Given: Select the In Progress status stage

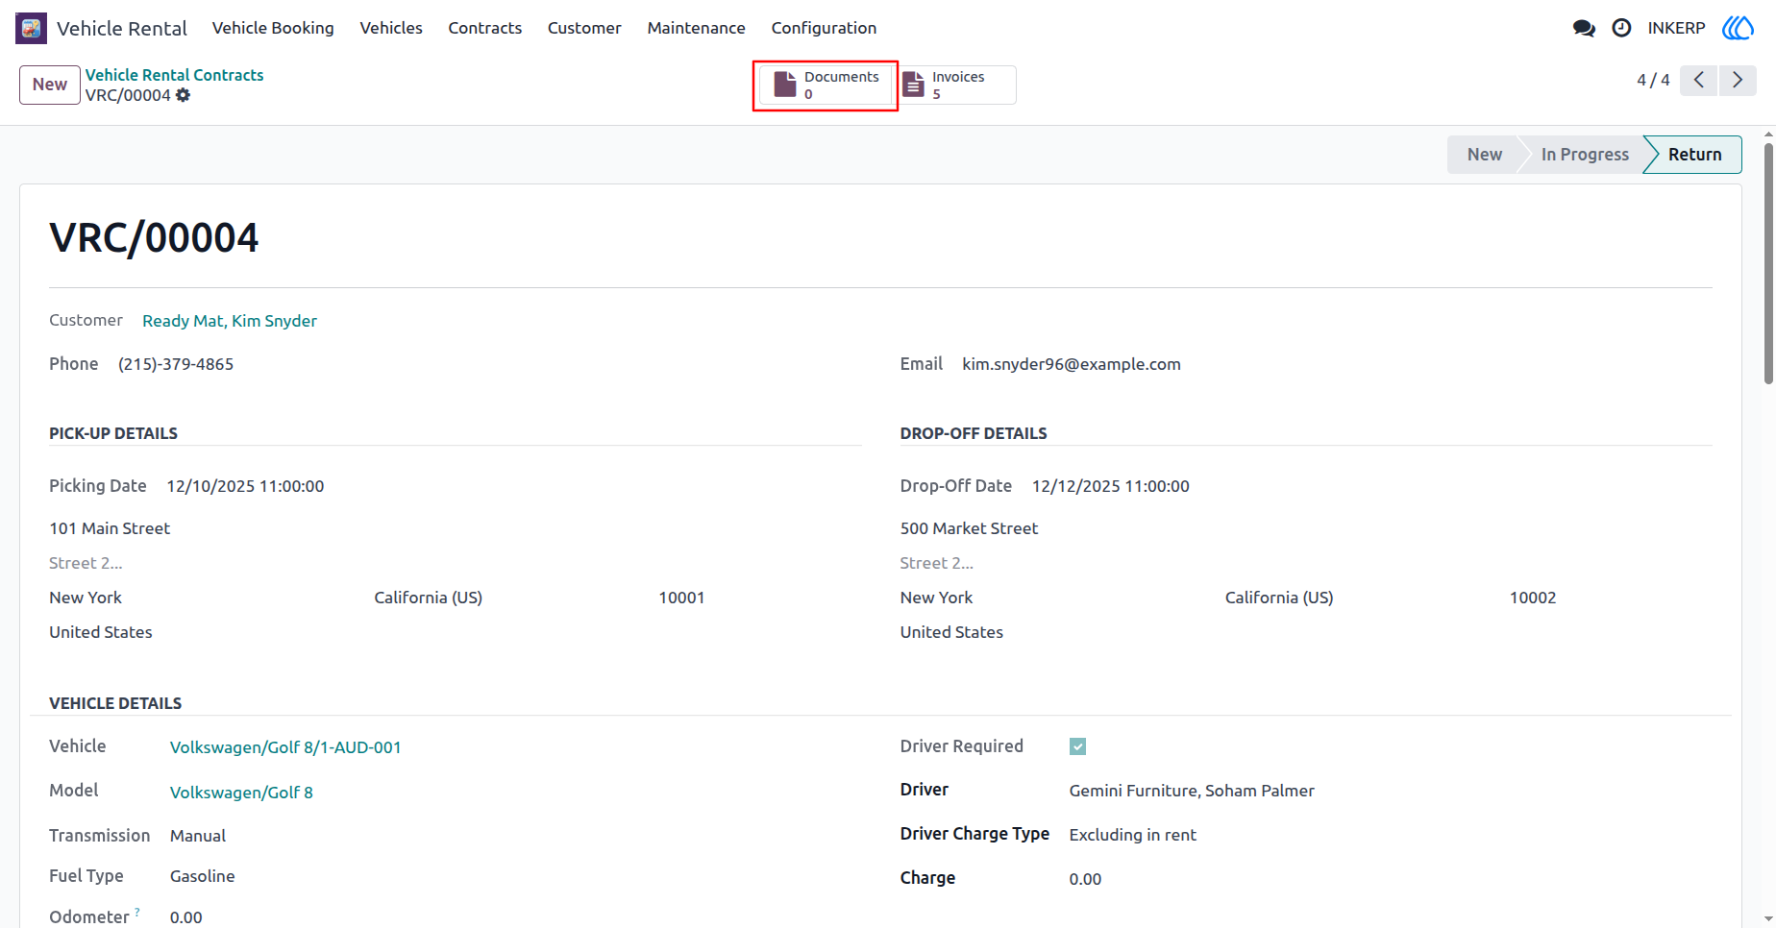Looking at the screenshot, I should coord(1585,155).
